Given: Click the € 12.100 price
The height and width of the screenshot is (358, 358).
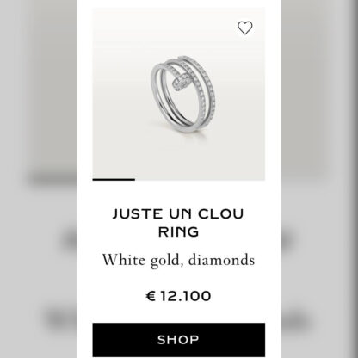Looking at the screenshot, I should pyautogui.click(x=178, y=296).
